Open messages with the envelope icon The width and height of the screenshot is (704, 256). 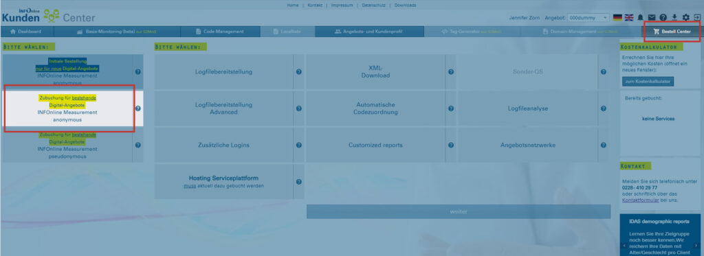[x=652, y=17]
